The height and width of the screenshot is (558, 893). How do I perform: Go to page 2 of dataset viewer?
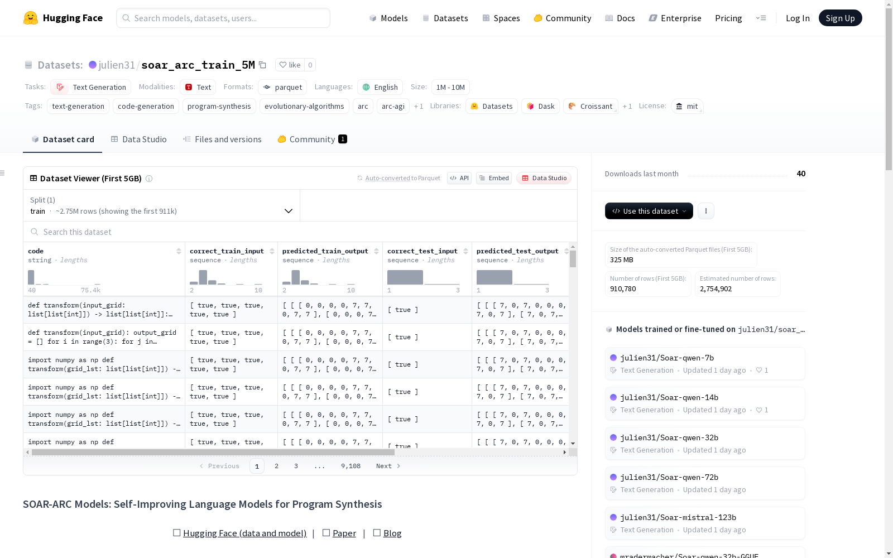276,466
